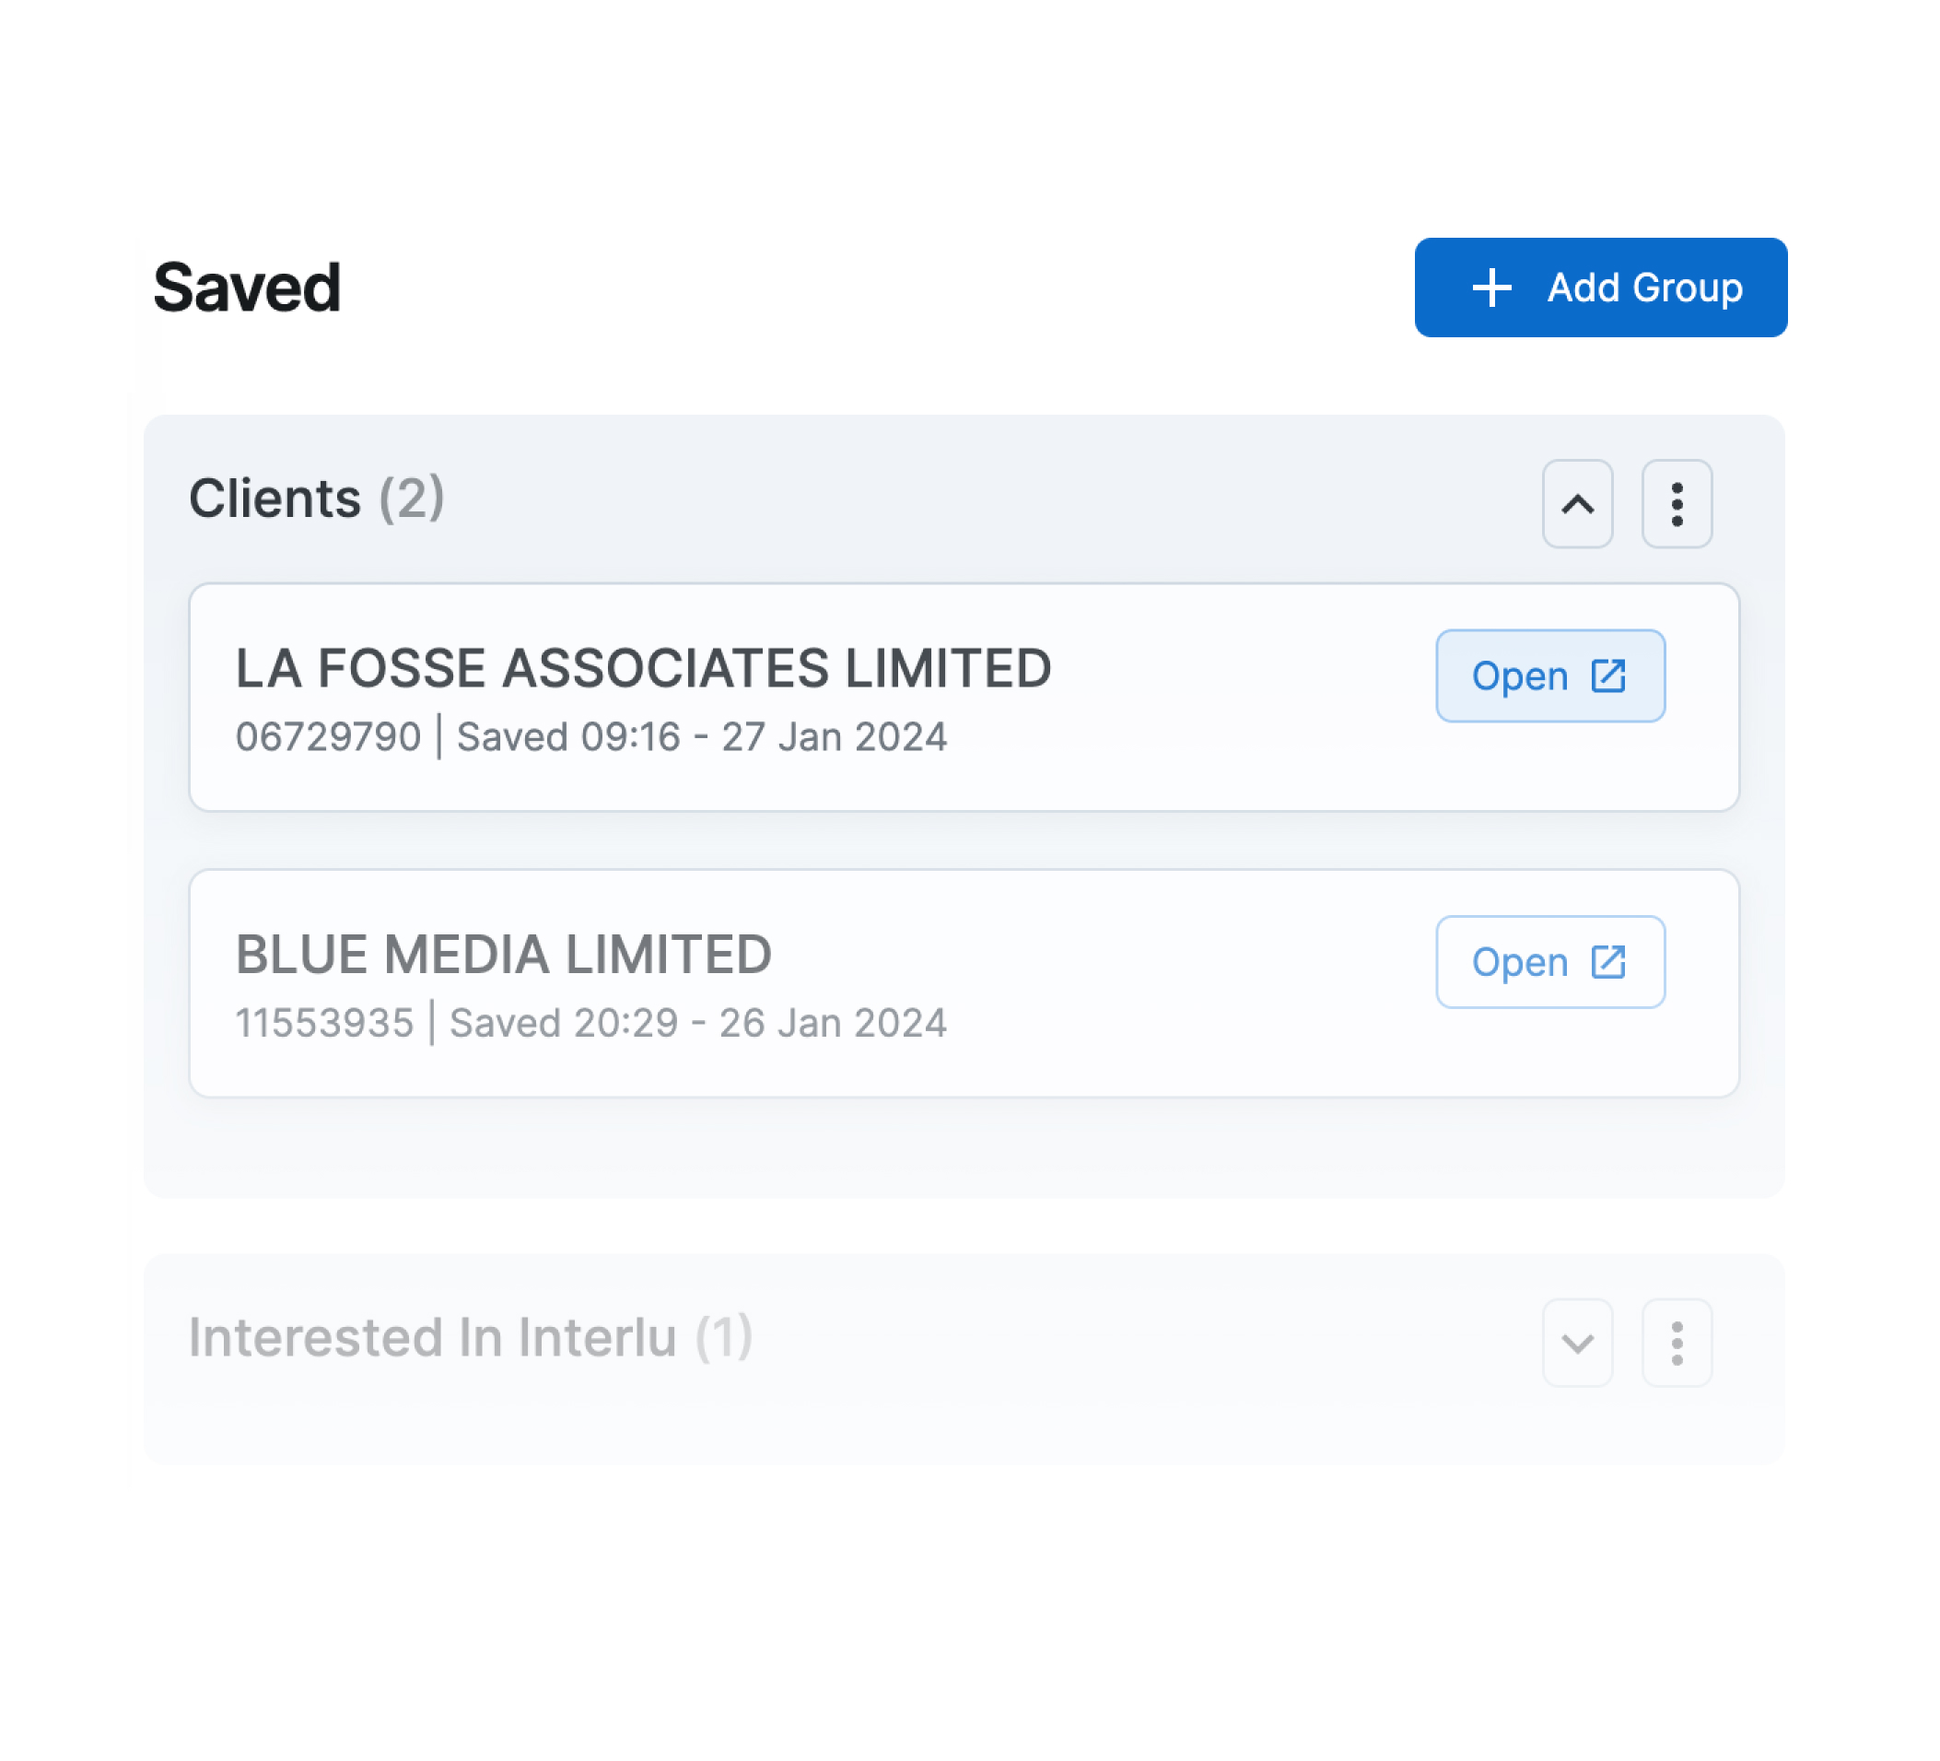1940x1761 pixels.
Task: Click the Interested In Interlu (1) heading
Action: click(x=432, y=1337)
